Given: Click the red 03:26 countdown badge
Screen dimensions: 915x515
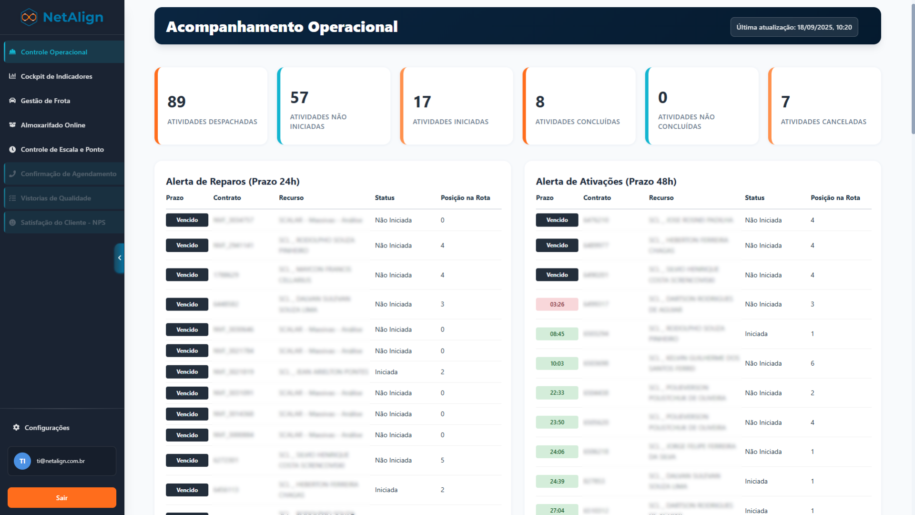Looking at the screenshot, I should point(557,304).
